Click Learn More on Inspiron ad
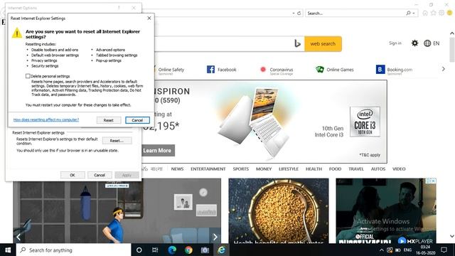 point(158,150)
